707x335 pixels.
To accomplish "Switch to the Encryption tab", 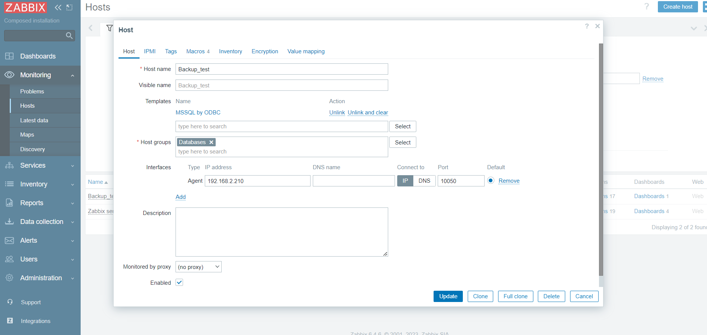I will click(265, 51).
